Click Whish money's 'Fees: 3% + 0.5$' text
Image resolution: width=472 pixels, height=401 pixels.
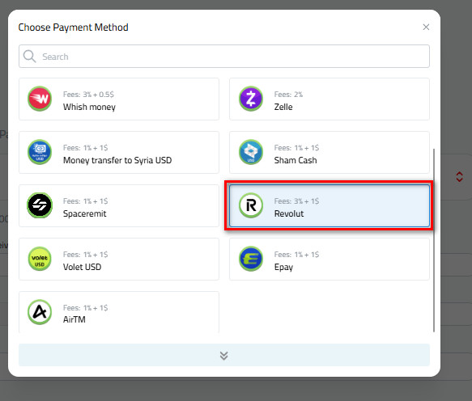click(x=88, y=95)
